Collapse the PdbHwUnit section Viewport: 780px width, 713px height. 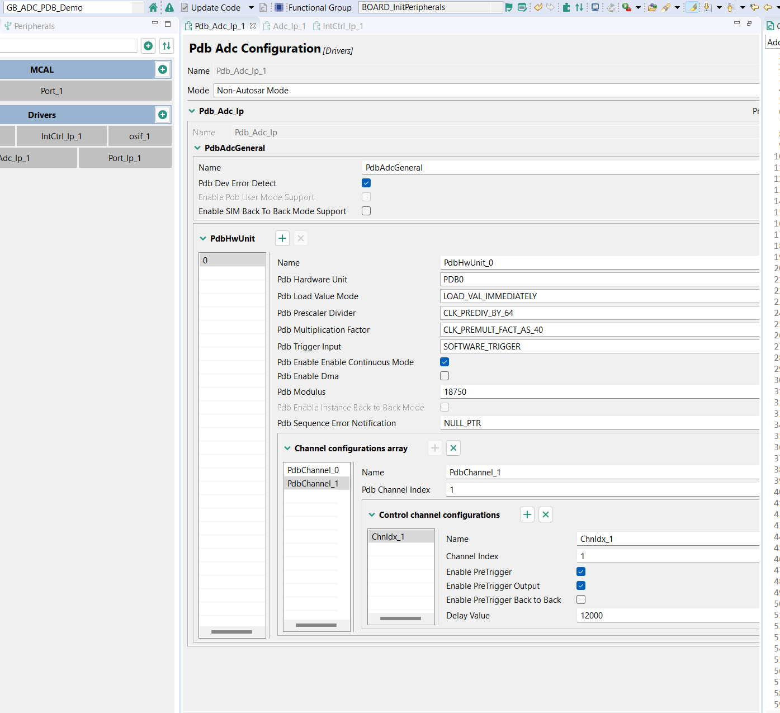pos(203,238)
